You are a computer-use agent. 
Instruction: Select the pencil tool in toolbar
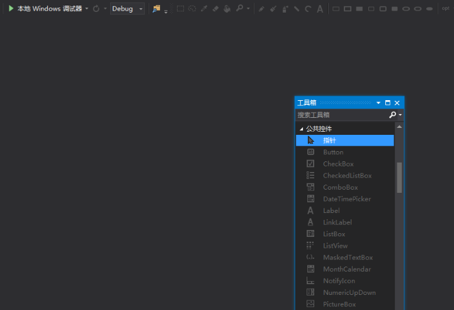[262, 9]
